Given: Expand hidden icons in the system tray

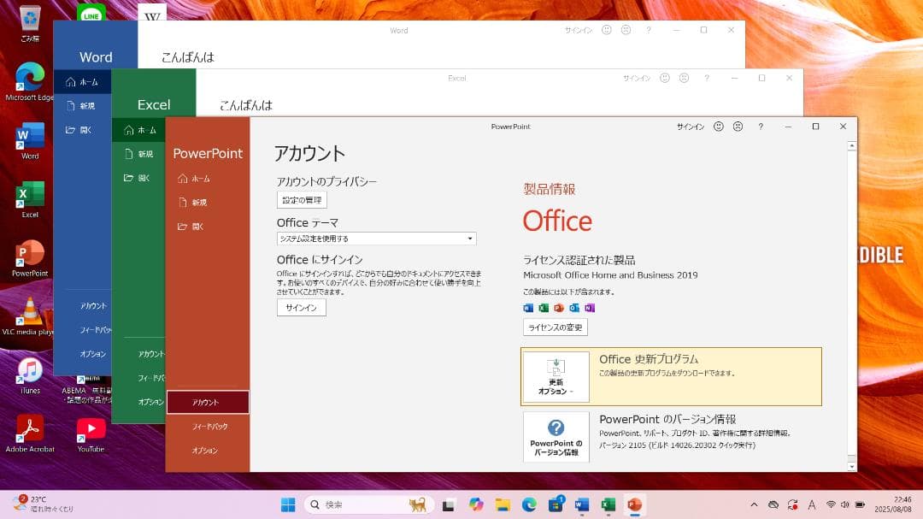Looking at the screenshot, I should 755,504.
